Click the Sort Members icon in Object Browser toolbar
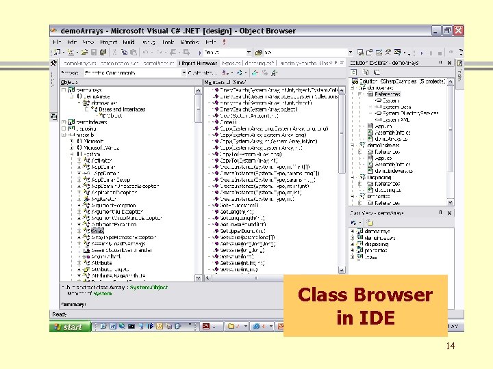Screen dimensions: 493x369 [x=240, y=73]
